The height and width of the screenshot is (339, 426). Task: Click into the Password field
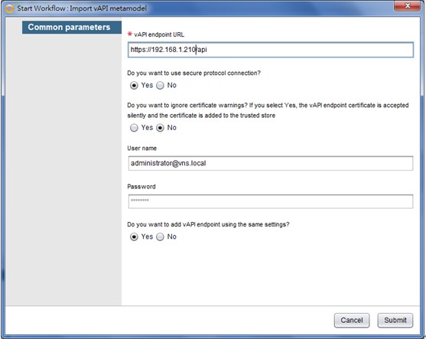coord(271,201)
